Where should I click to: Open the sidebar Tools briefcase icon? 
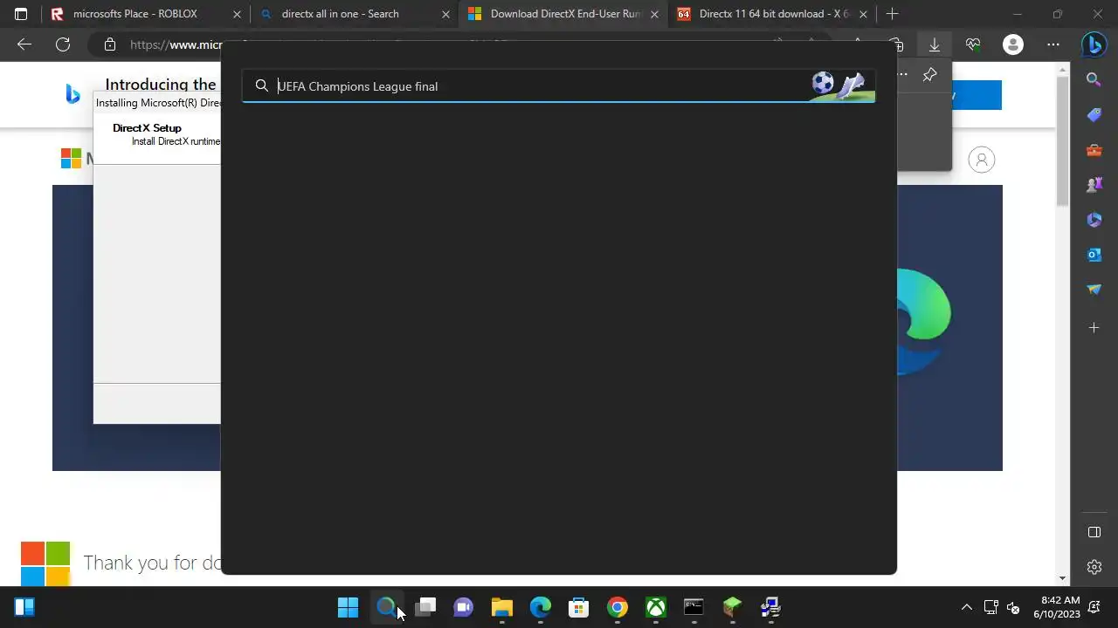click(x=1094, y=149)
